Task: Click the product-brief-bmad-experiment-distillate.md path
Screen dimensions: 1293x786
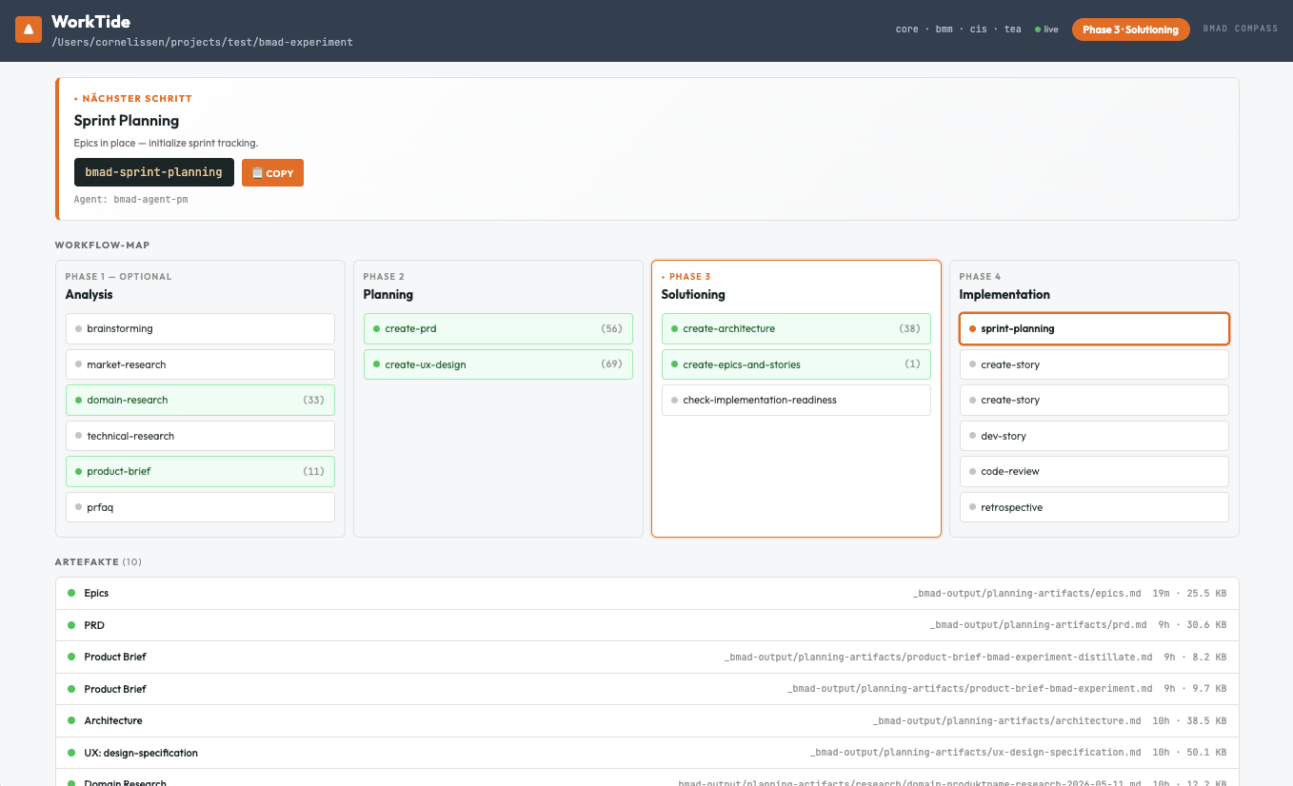Action: tap(938, 657)
